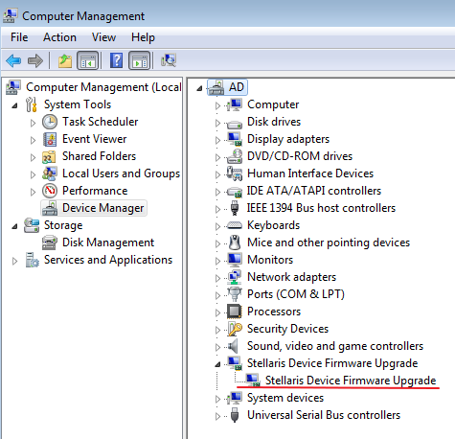Toggle the Show/Hide Action Pane button
This screenshot has width=455, height=439.
click(140, 60)
